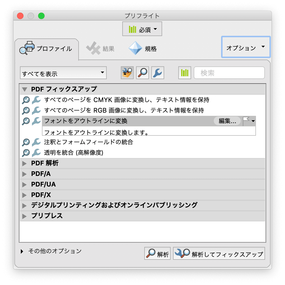Open the 必須 library dropdown

click(142, 29)
